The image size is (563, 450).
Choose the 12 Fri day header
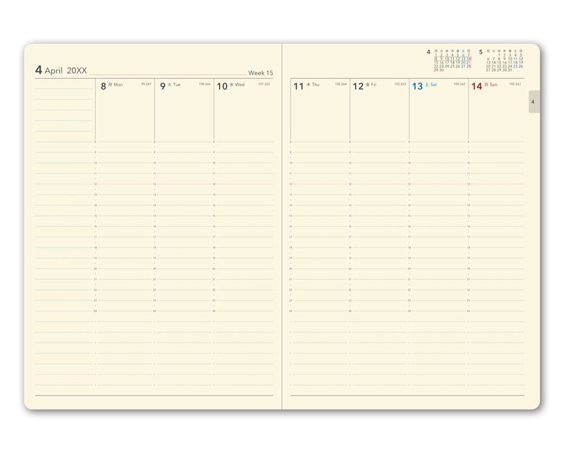pos(364,85)
